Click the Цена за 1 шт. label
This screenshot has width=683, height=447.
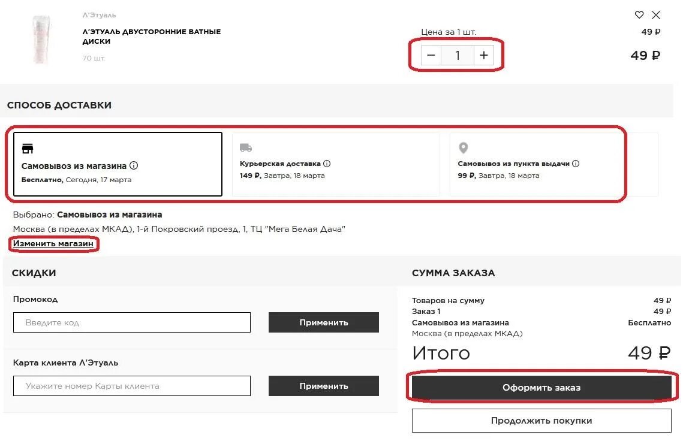pyautogui.click(x=449, y=32)
